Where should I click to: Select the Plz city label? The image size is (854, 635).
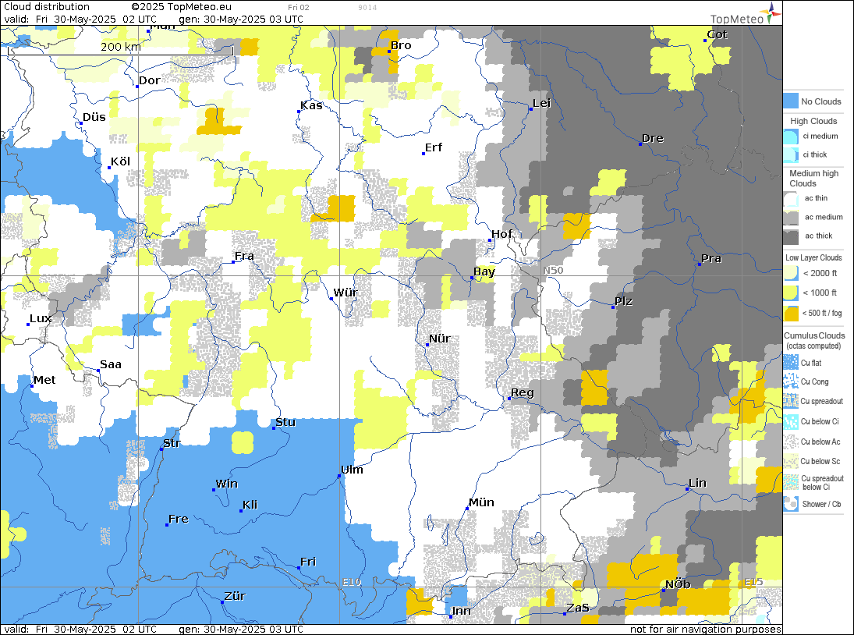624,301
